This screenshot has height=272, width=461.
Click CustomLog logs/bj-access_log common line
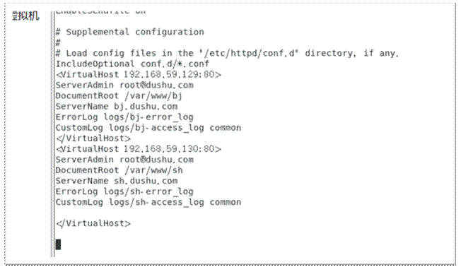pos(148,128)
